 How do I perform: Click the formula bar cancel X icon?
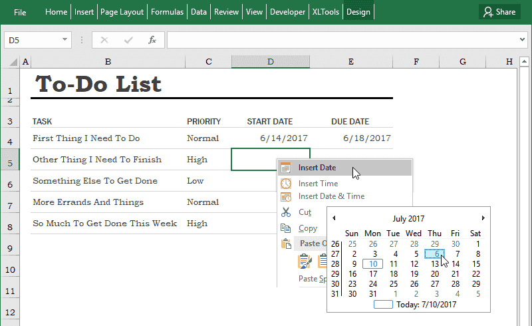tap(104, 40)
